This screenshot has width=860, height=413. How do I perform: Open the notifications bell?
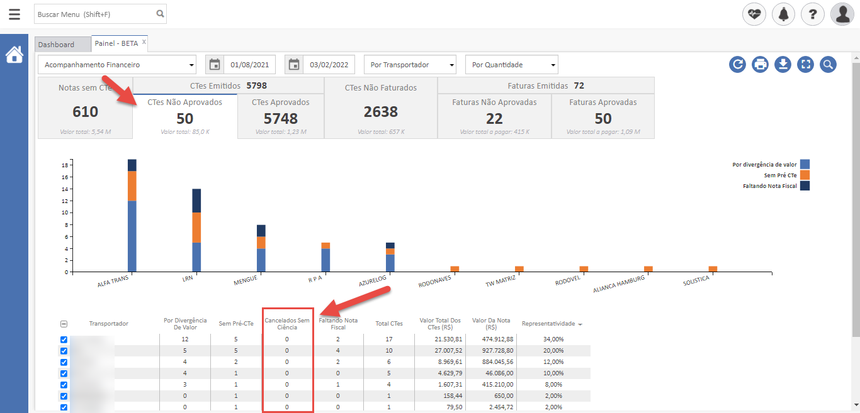pos(784,14)
